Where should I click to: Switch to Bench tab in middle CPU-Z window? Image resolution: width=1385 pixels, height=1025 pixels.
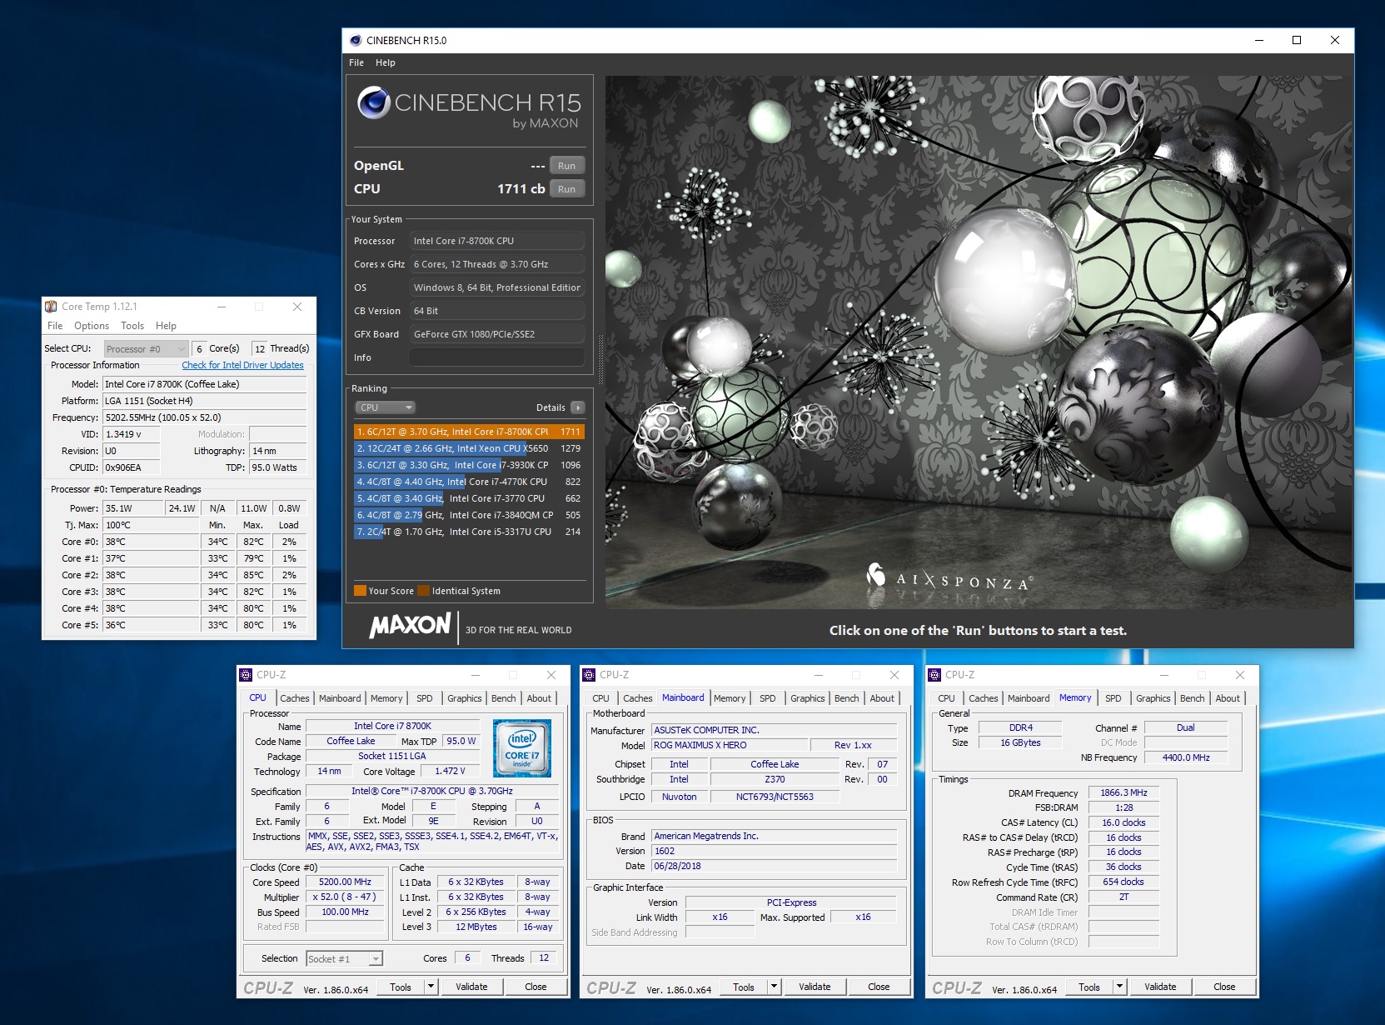pyautogui.click(x=846, y=698)
